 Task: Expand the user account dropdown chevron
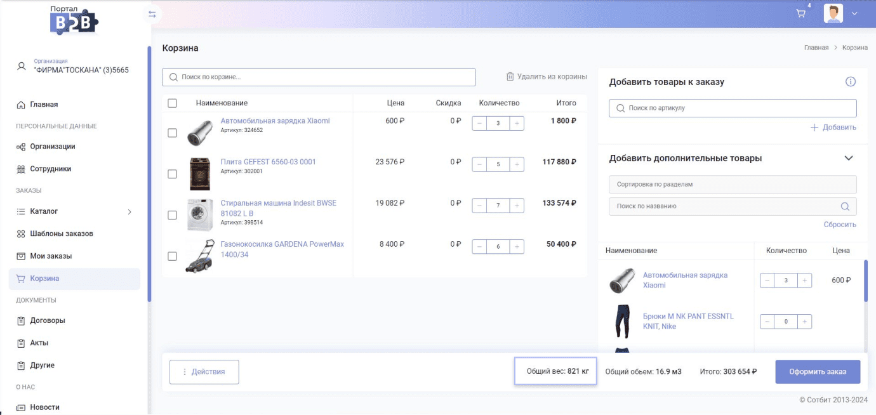coord(855,14)
